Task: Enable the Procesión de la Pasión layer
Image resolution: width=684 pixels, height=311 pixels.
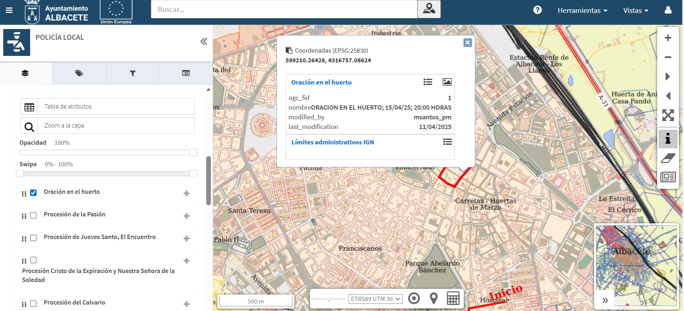Action: pos(33,215)
